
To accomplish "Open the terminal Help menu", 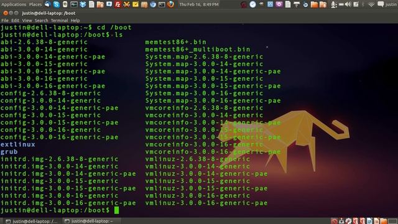I will 75,21.
